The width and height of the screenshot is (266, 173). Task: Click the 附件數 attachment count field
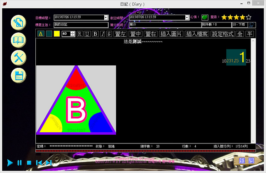click(x=217, y=25)
